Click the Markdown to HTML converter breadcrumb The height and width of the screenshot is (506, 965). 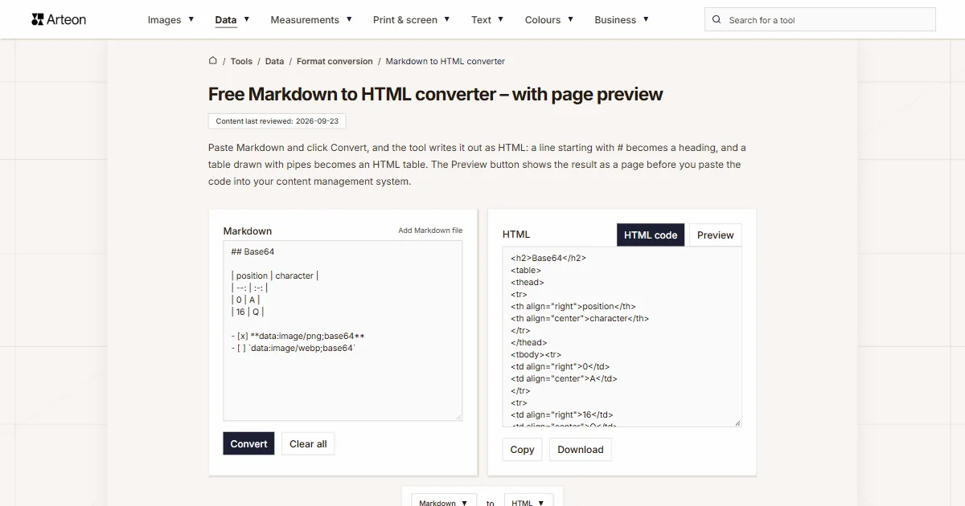click(446, 61)
